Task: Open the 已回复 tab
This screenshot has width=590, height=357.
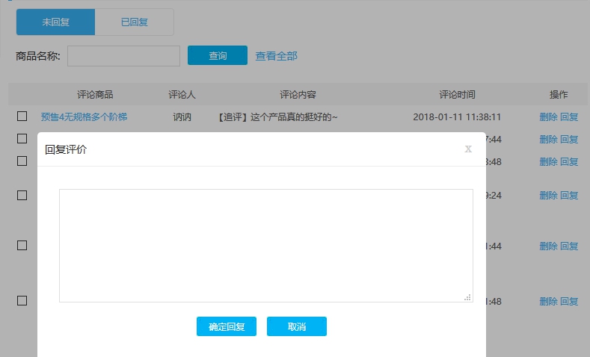Action: click(135, 22)
